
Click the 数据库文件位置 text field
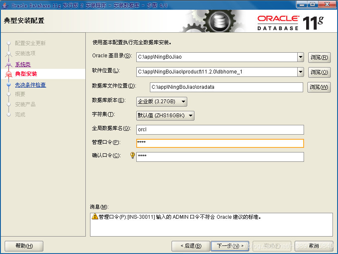point(226,87)
